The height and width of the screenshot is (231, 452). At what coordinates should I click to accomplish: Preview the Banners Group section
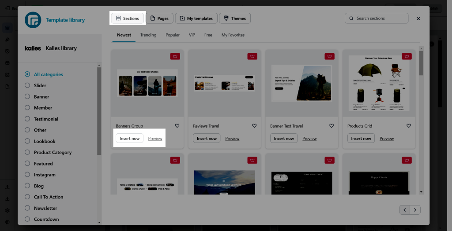coord(155,139)
